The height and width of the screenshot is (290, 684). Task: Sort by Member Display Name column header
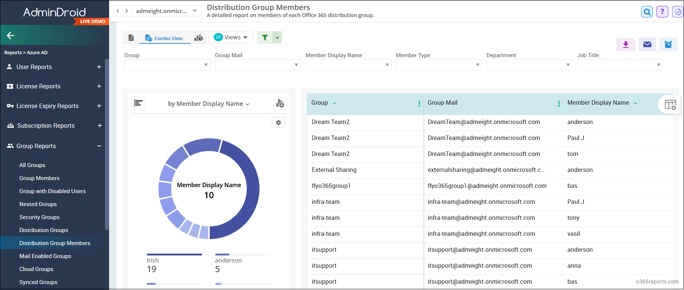[598, 103]
